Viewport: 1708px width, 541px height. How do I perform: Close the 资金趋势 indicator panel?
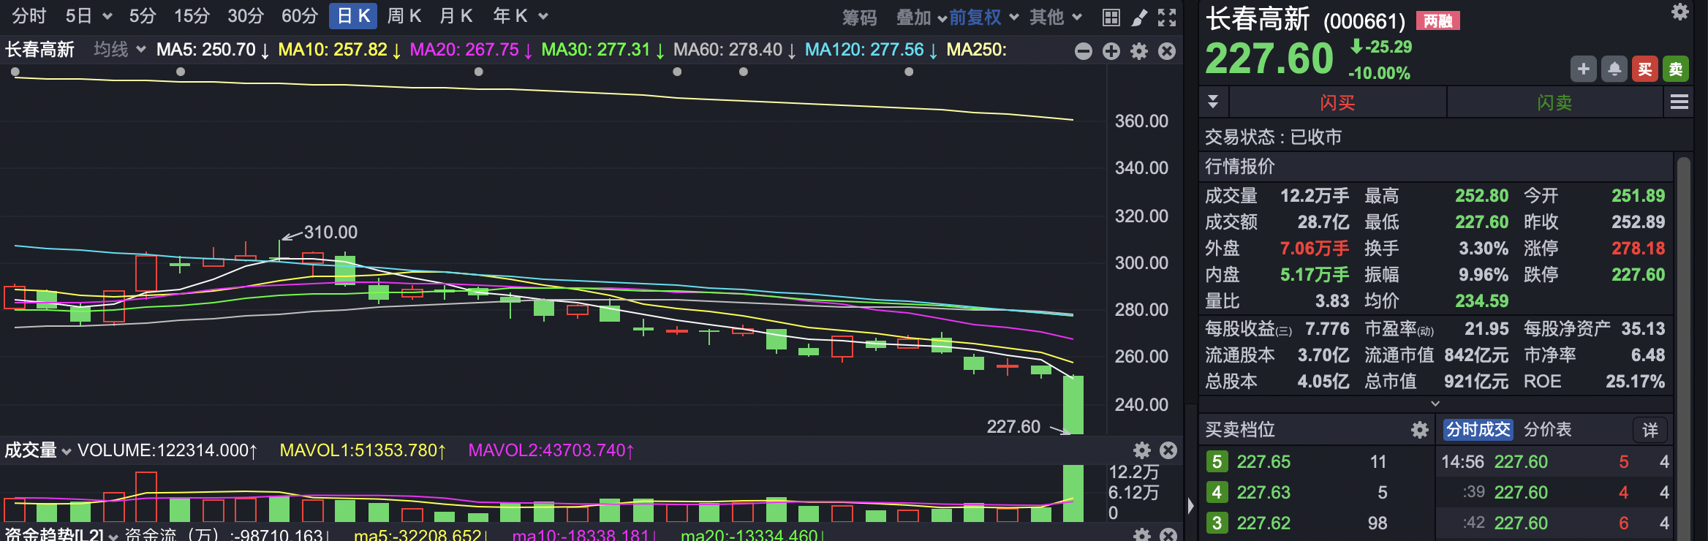tap(1168, 535)
